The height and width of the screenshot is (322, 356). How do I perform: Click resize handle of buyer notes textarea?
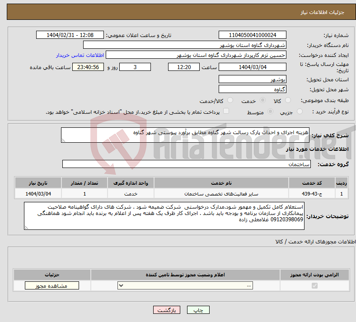tap(27, 227)
